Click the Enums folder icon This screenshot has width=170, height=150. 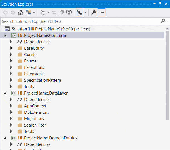[x=20, y=61]
